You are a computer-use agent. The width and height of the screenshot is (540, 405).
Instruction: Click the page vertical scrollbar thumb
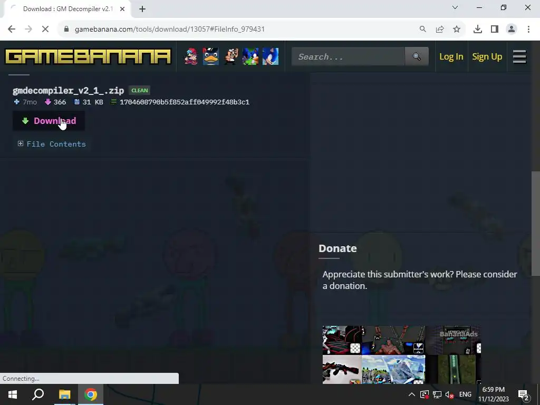tap(536, 223)
